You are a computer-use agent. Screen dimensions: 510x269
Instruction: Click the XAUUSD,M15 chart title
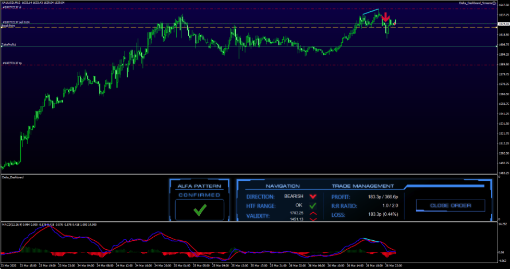coord(11,3)
